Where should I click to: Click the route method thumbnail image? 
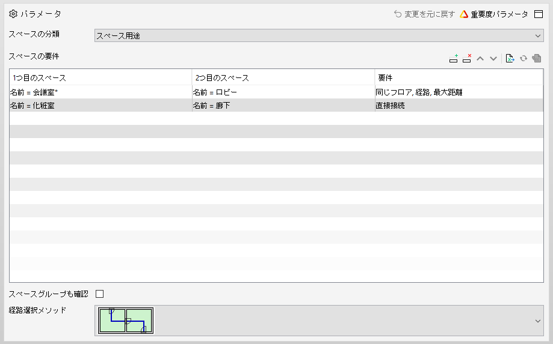(x=126, y=321)
